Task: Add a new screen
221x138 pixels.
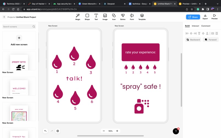Action: coord(19,41)
